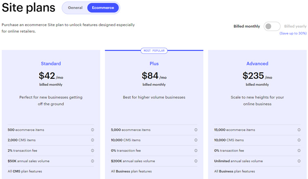Click 'Best for higher volume businesses' text
Screen dimensions: 308x179
tap(154, 97)
